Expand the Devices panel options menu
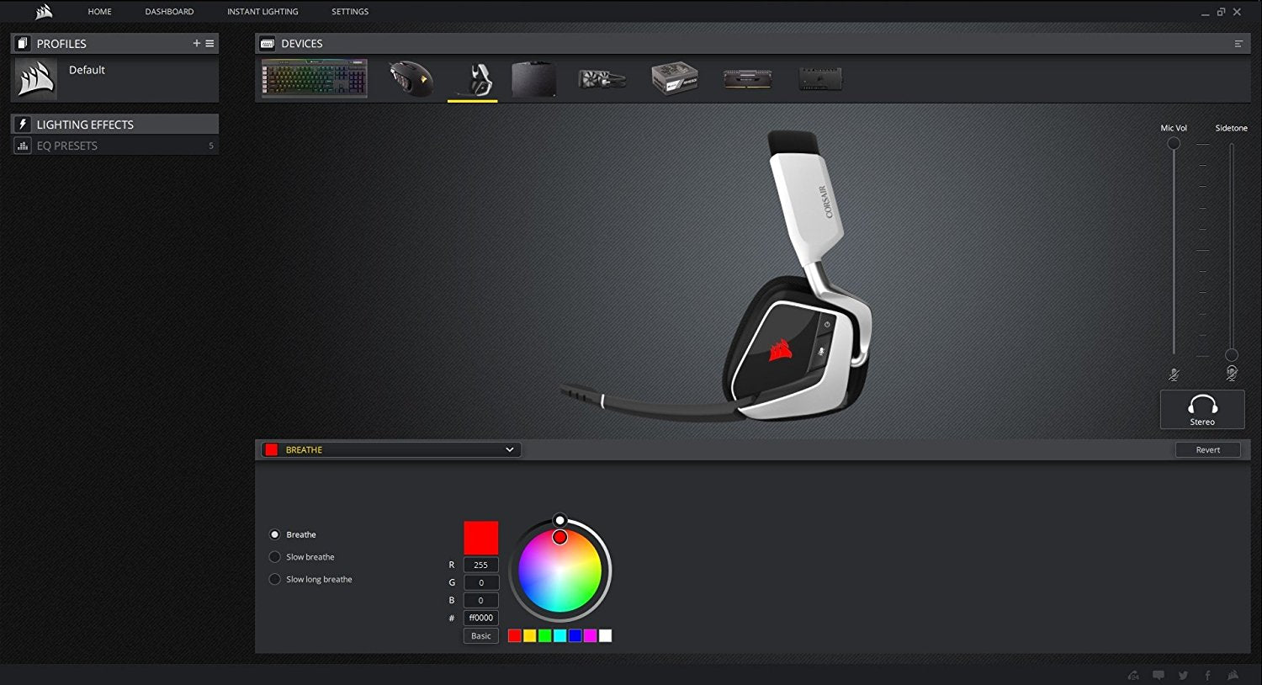1262x685 pixels. 1238,44
